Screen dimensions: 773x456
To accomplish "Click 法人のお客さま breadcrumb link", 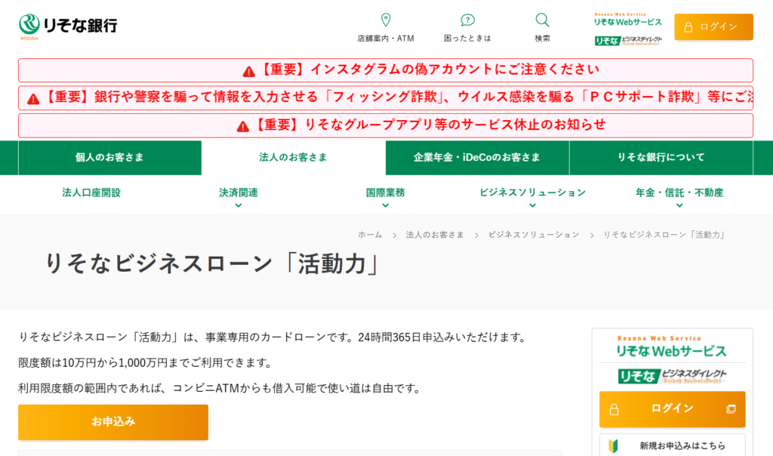I will (435, 235).
